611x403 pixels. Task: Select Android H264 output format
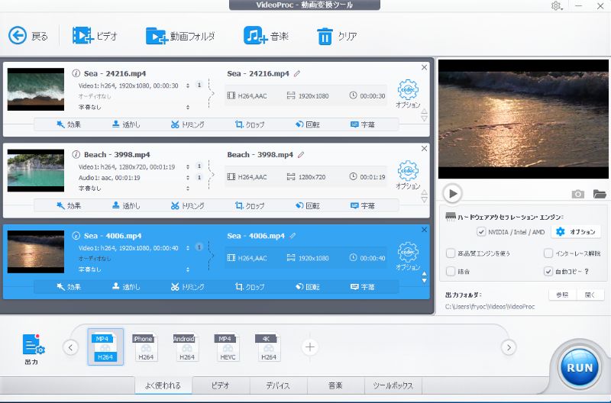(186, 347)
